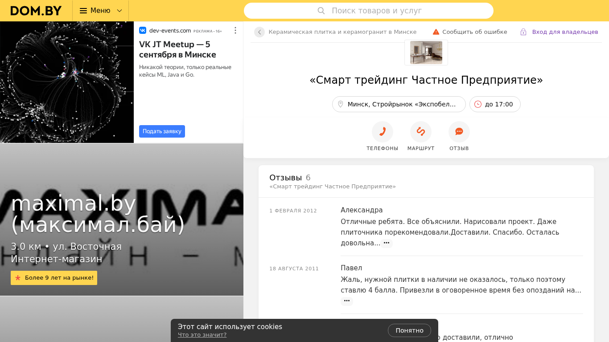
Task: Click the hamburger menu icon
Action: [x=83, y=11]
